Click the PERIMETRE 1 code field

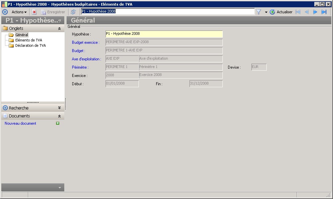pos(122,67)
